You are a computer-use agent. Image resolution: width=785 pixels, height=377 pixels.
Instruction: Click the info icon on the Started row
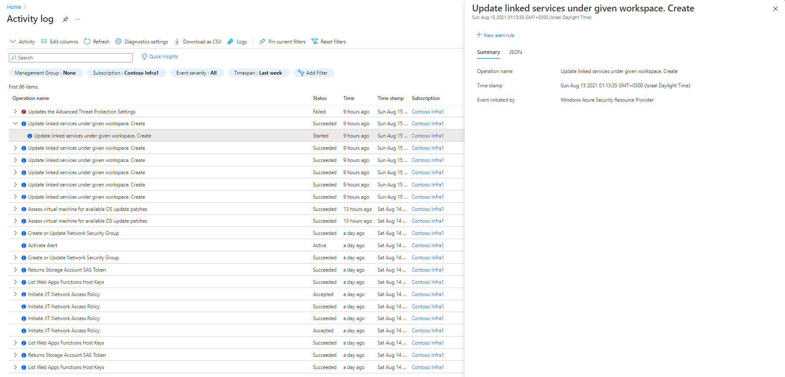click(x=30, y=136)
